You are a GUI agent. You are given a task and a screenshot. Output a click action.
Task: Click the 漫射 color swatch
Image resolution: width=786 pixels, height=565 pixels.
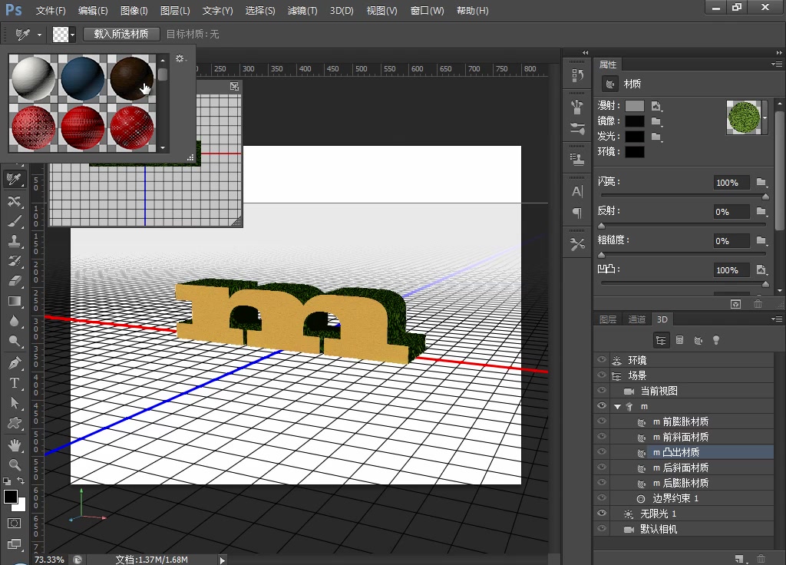pos(634,106)
